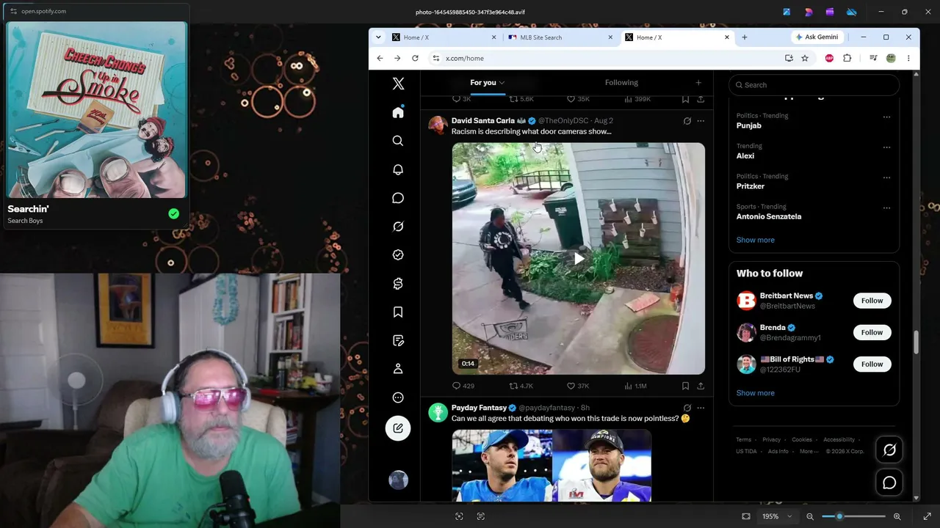Image resolution: width=940 pixels, height=528 pixels.
Task: Open options for Punjab trend
Action: pos(886,117)
